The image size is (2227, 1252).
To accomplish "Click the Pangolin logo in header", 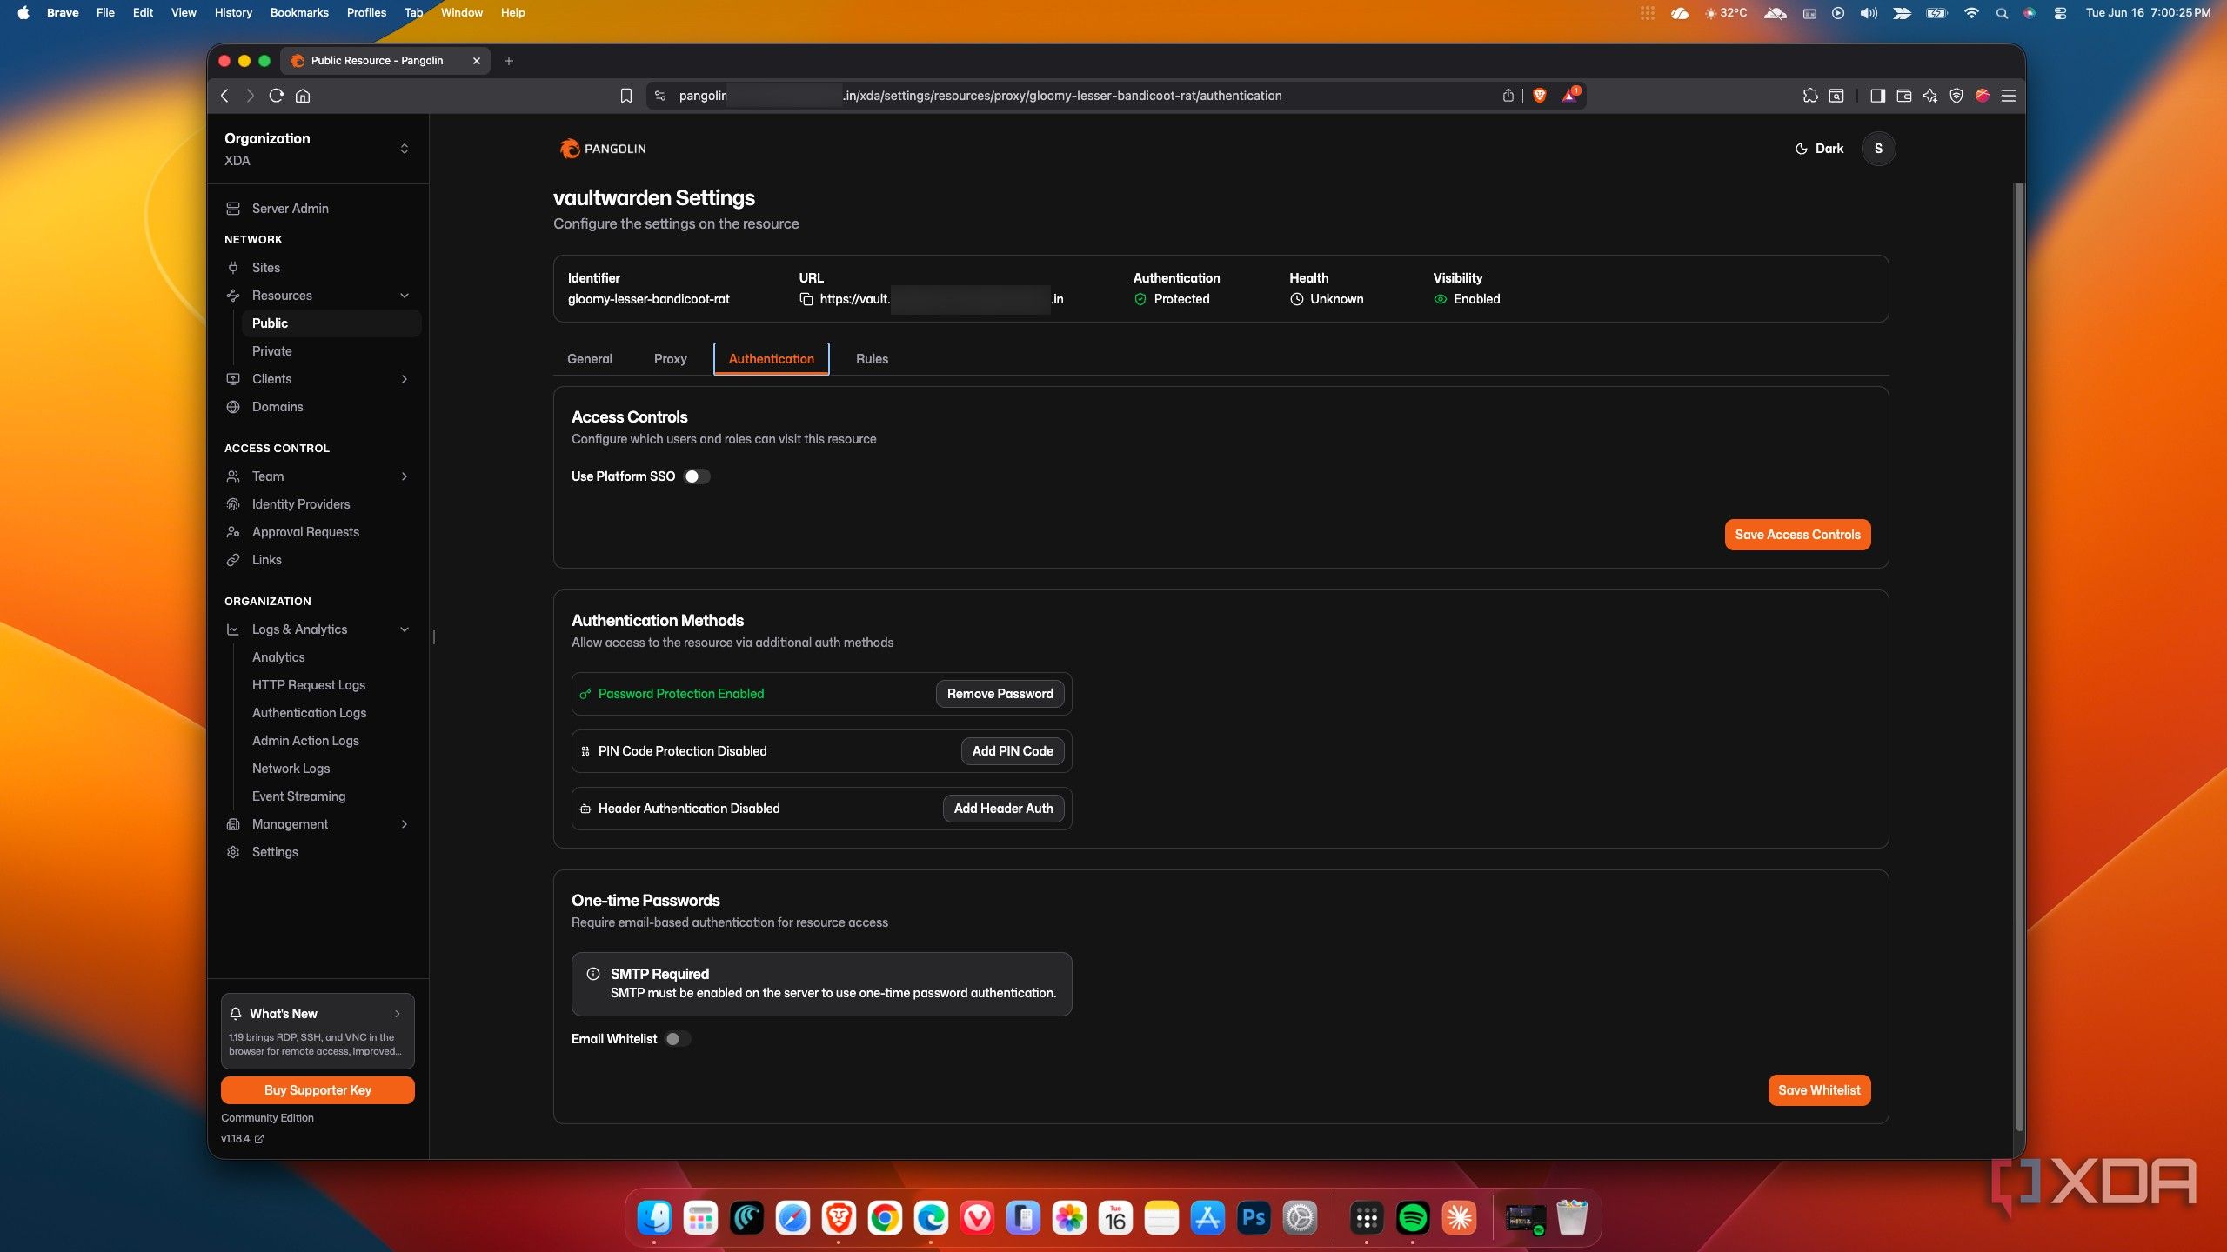I will pos(603,149).
